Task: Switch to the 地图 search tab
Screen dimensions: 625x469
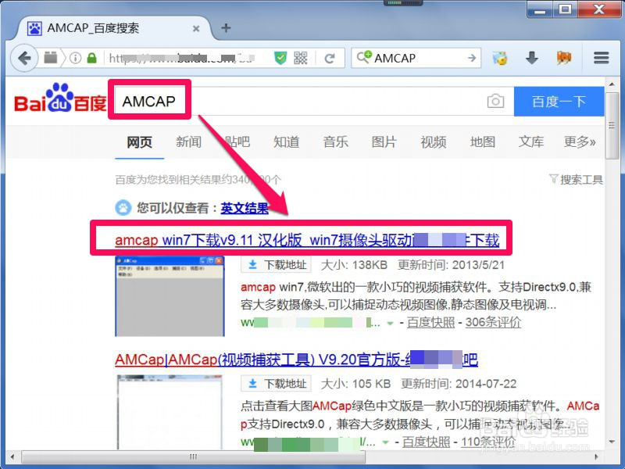Action: click(482, 142)
